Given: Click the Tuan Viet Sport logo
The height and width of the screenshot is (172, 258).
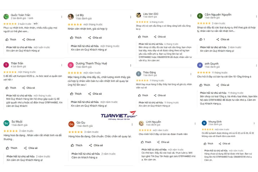Looking at the screenshot, I should click(119, 116).
